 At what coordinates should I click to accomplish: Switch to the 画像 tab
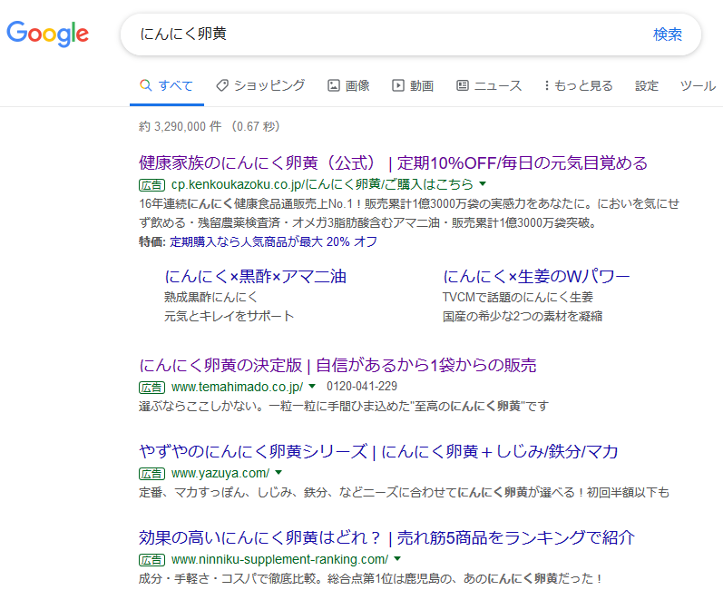[x=348, y=86]
